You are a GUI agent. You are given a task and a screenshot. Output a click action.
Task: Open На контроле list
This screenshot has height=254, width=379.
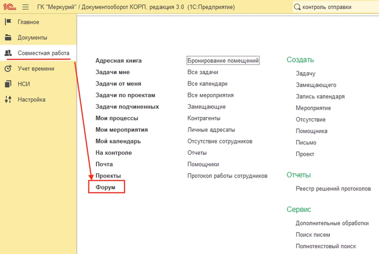(114, 153)
